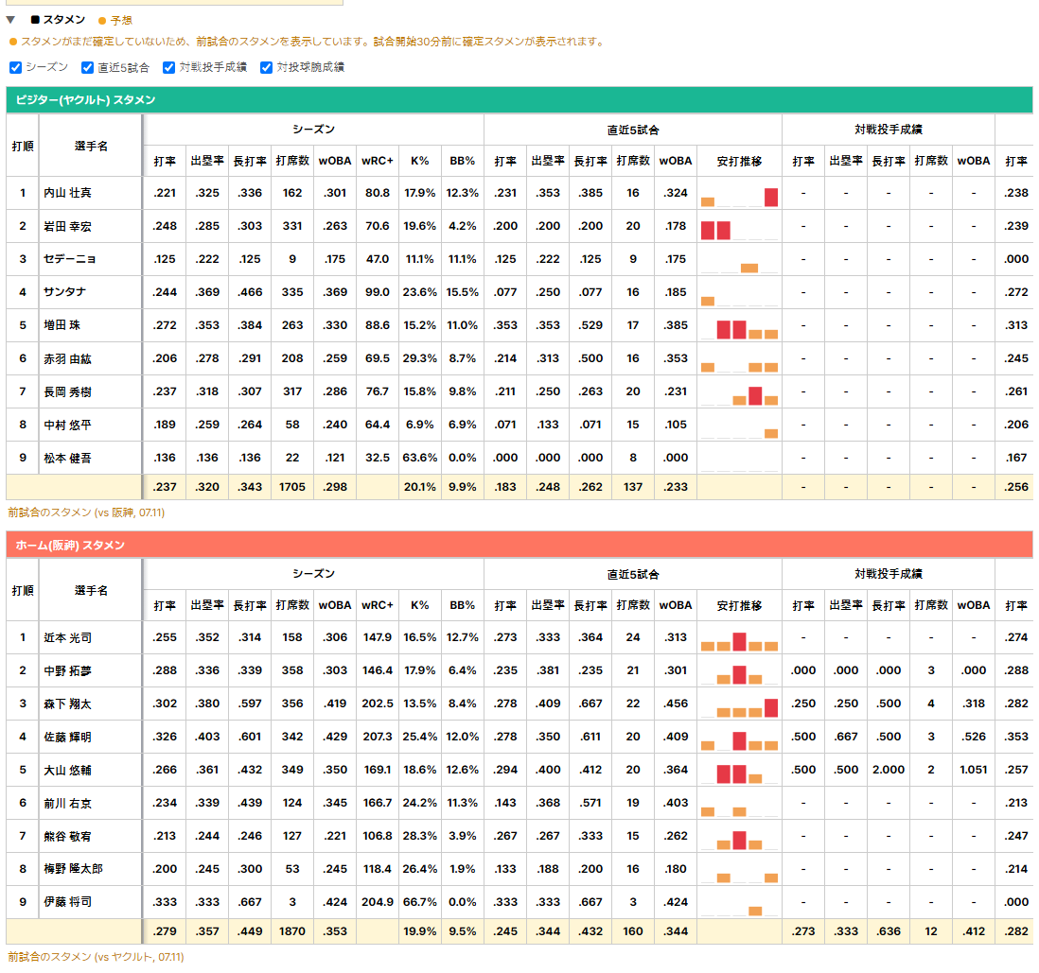Sort Hanshin table by K% column
Viewport: 1039px width, 973px height.
pyautogui.click(x=419, y=605)
